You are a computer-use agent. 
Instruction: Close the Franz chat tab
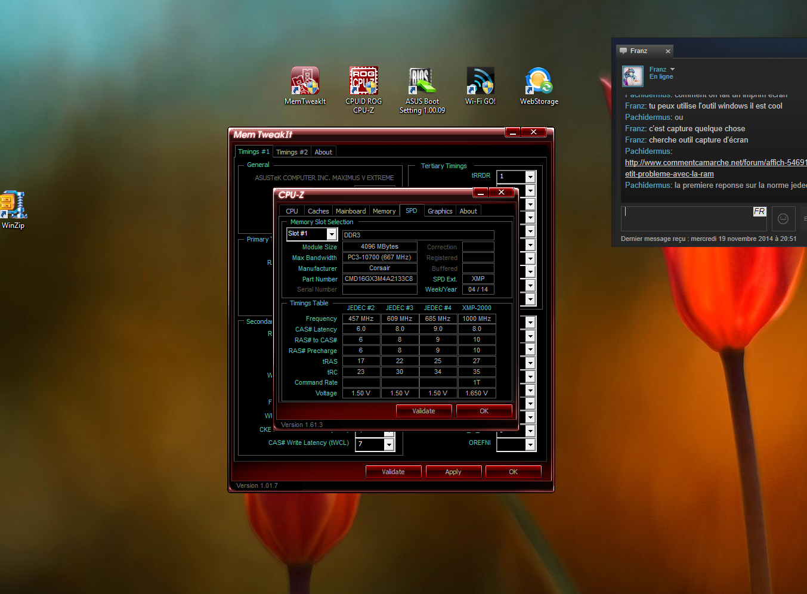(668, 51)
